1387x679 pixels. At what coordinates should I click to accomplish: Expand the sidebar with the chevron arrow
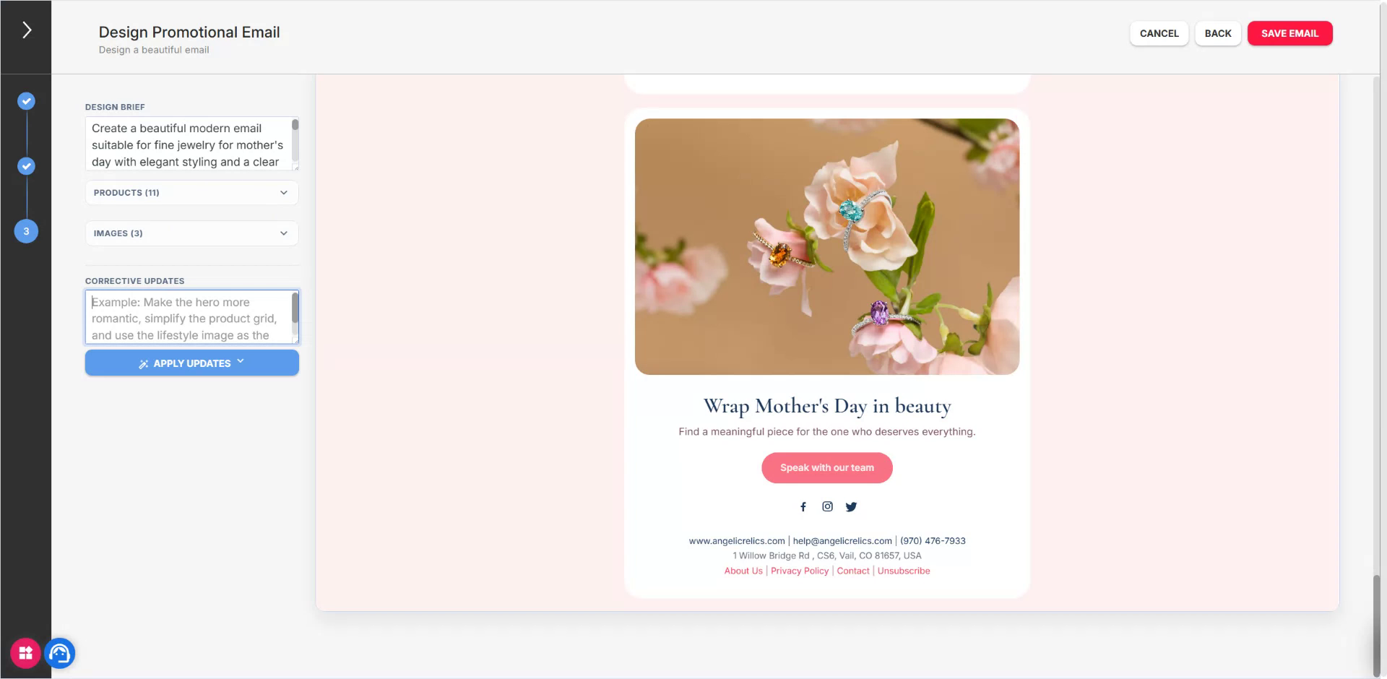point(27,30)
